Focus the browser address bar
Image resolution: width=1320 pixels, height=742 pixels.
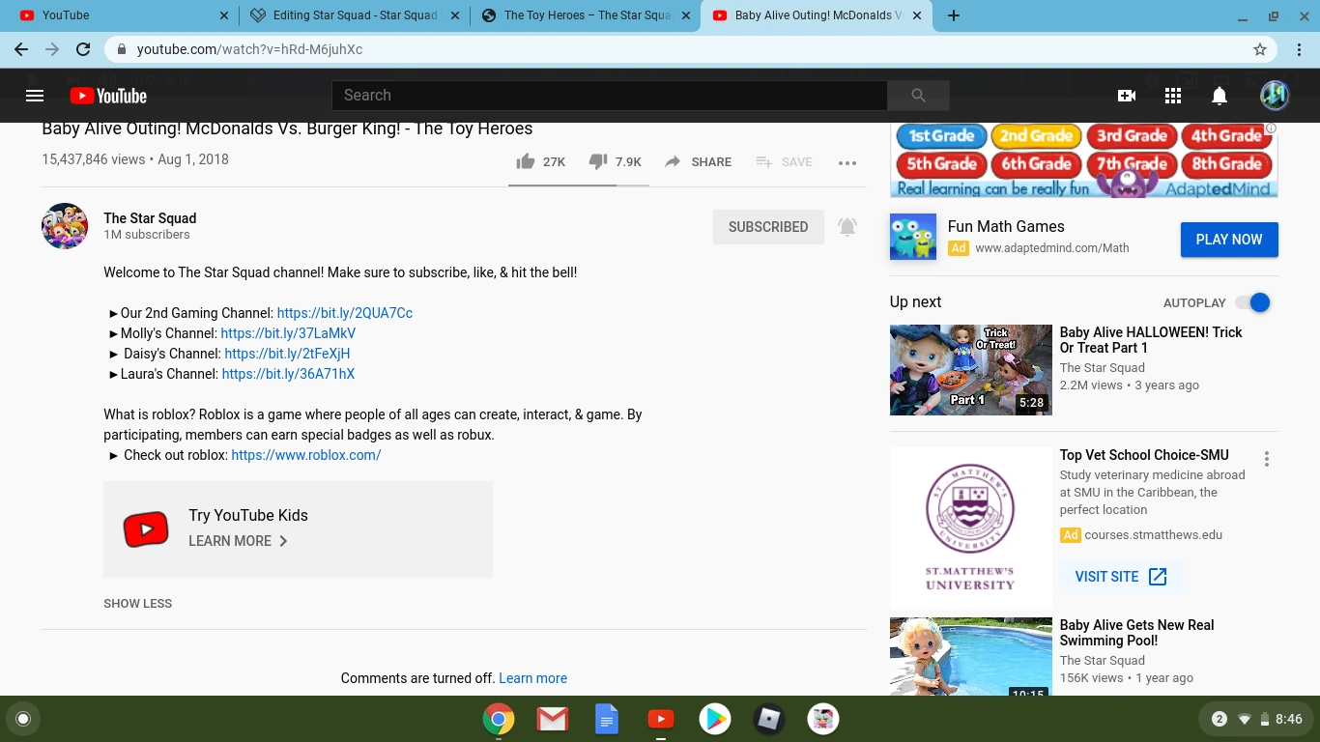point(691,49)
